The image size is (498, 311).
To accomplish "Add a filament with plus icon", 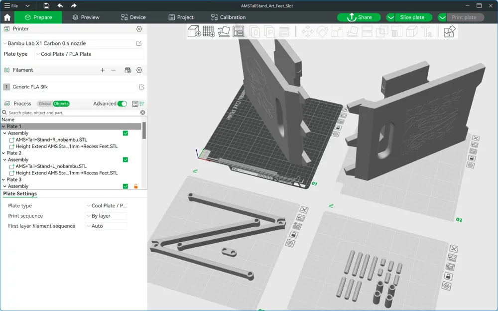I will (103, 70).
